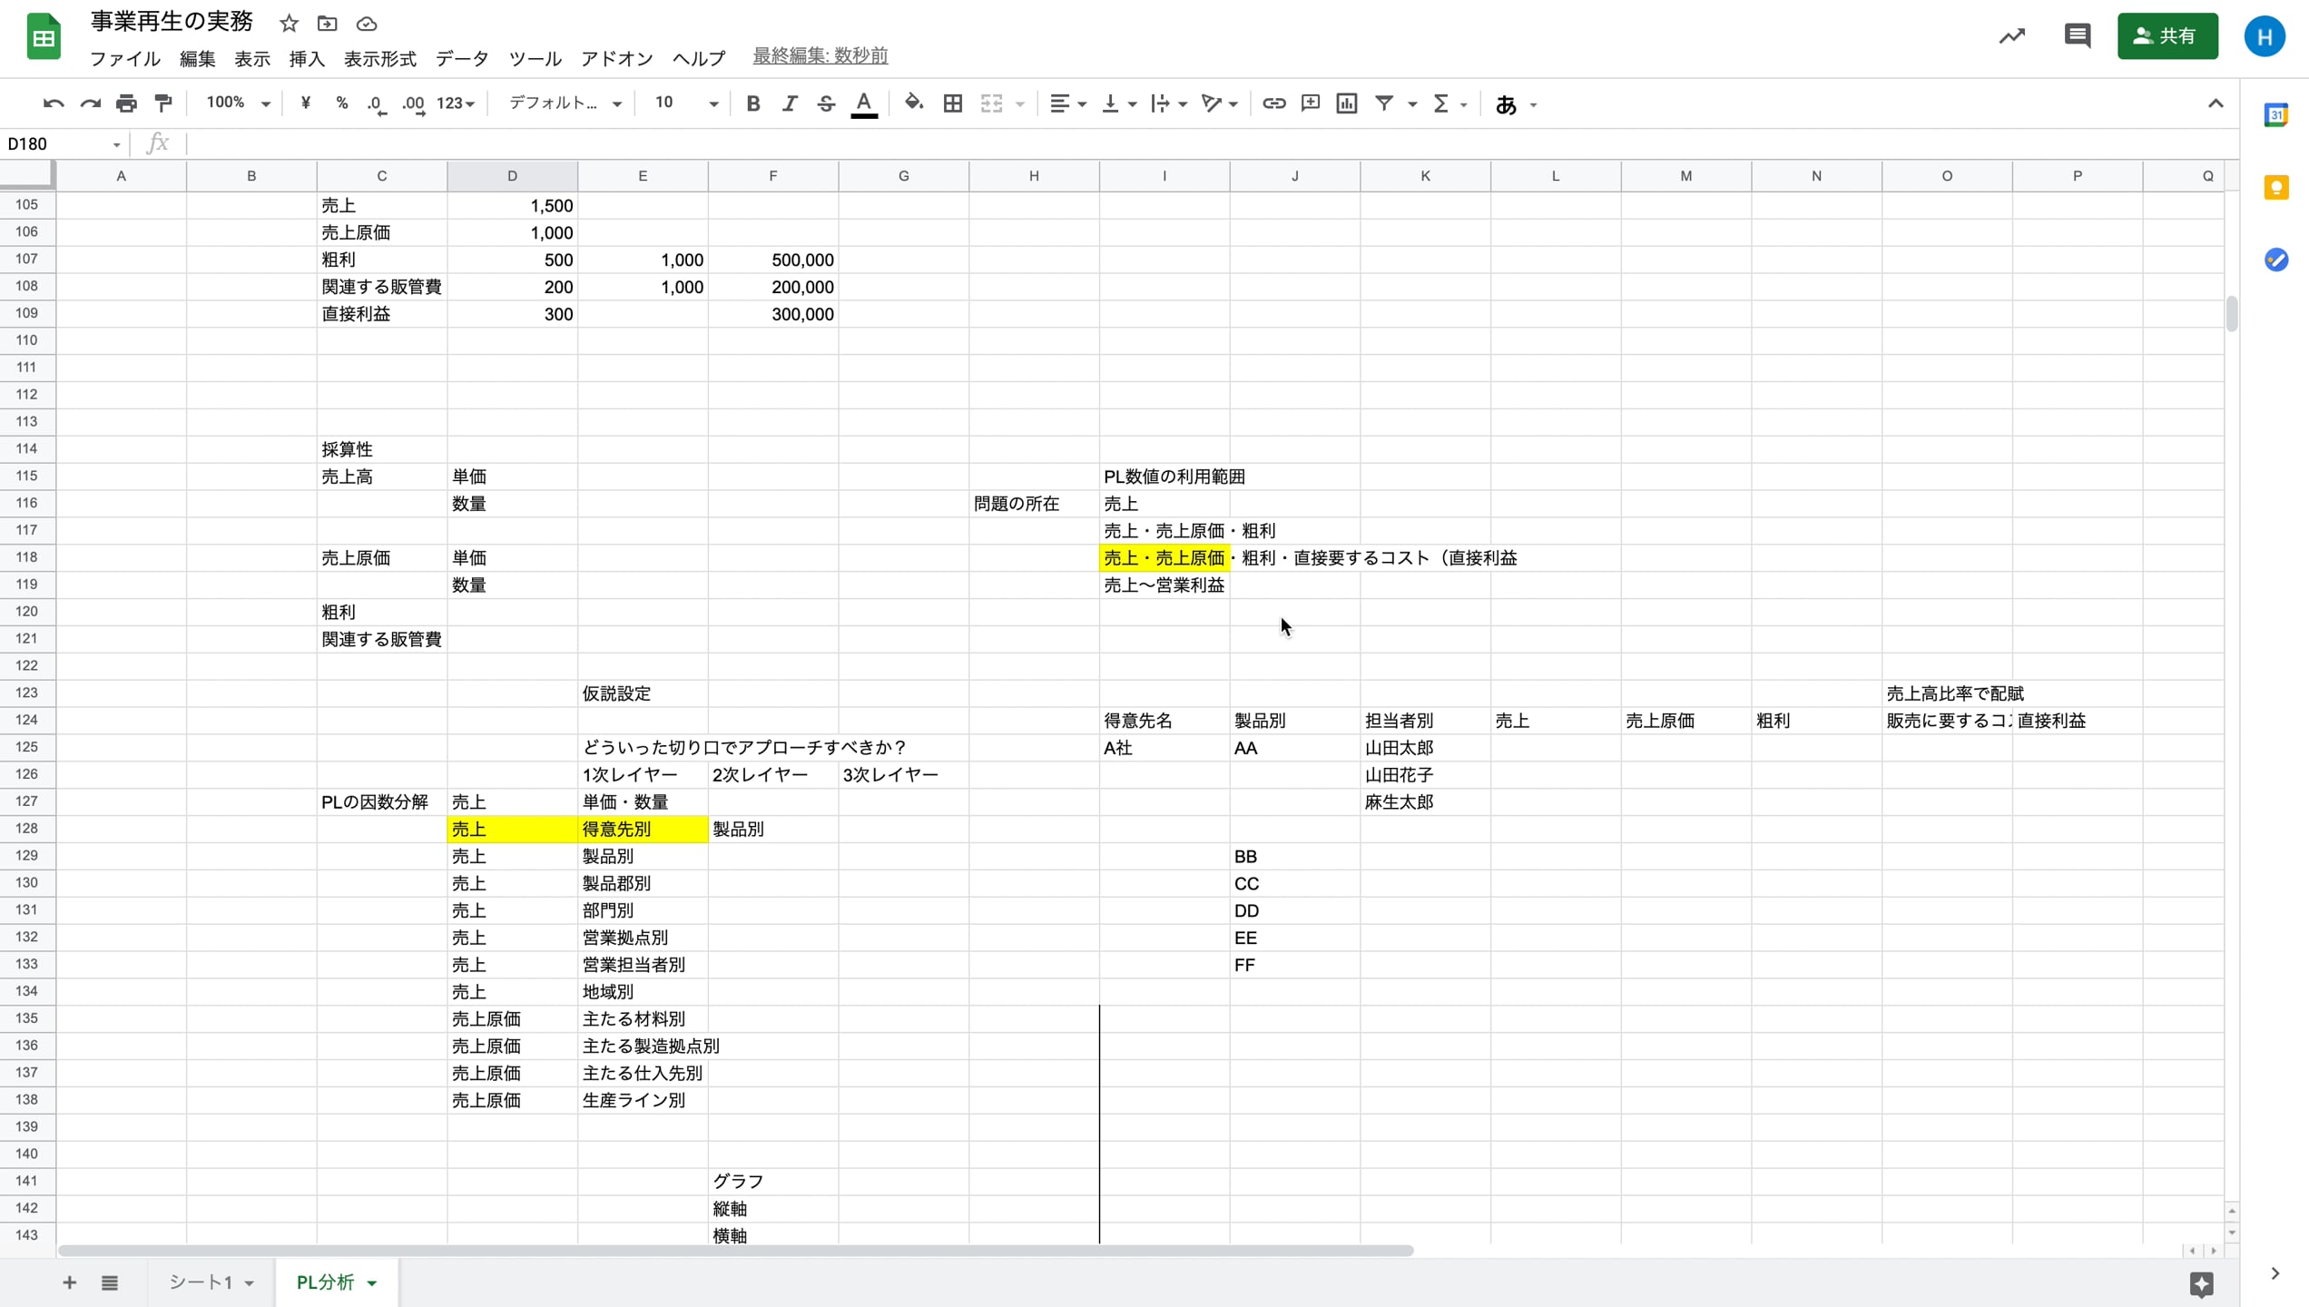
Task: Open the comment history icon
Action: [x=2077, y=36]
